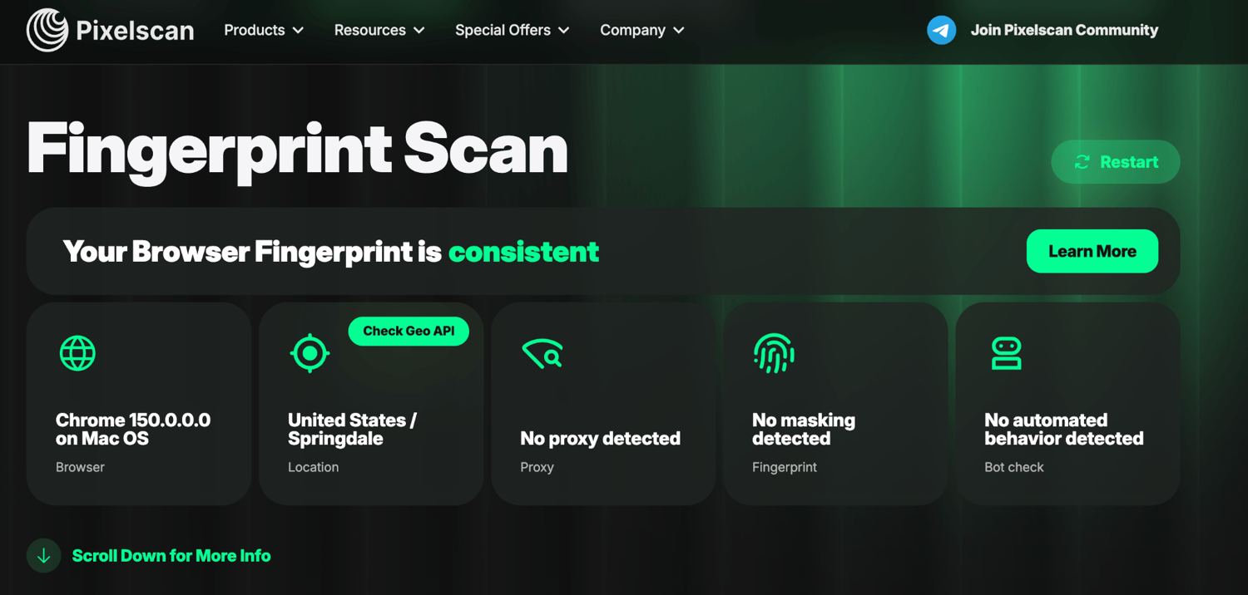Viewport: 1248px width, 595px height.
Task: Click 'Your Browser Fingerprint is' text
Action: (x=252, y=251)
